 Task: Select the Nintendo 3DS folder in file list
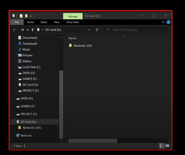[x=80, y=46]
